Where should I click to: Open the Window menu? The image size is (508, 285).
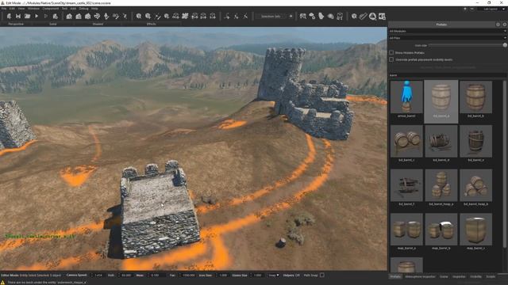pyautogui.click(x=33, y=9)
